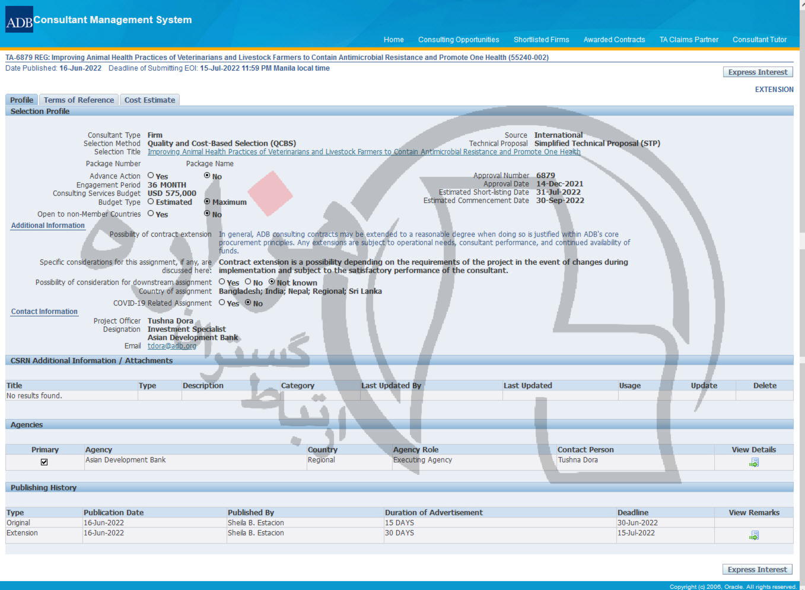This screenshot has height=590, width=805.
Task: Toggle the Primary agency checkbox
Action: [x=44, y=462]
